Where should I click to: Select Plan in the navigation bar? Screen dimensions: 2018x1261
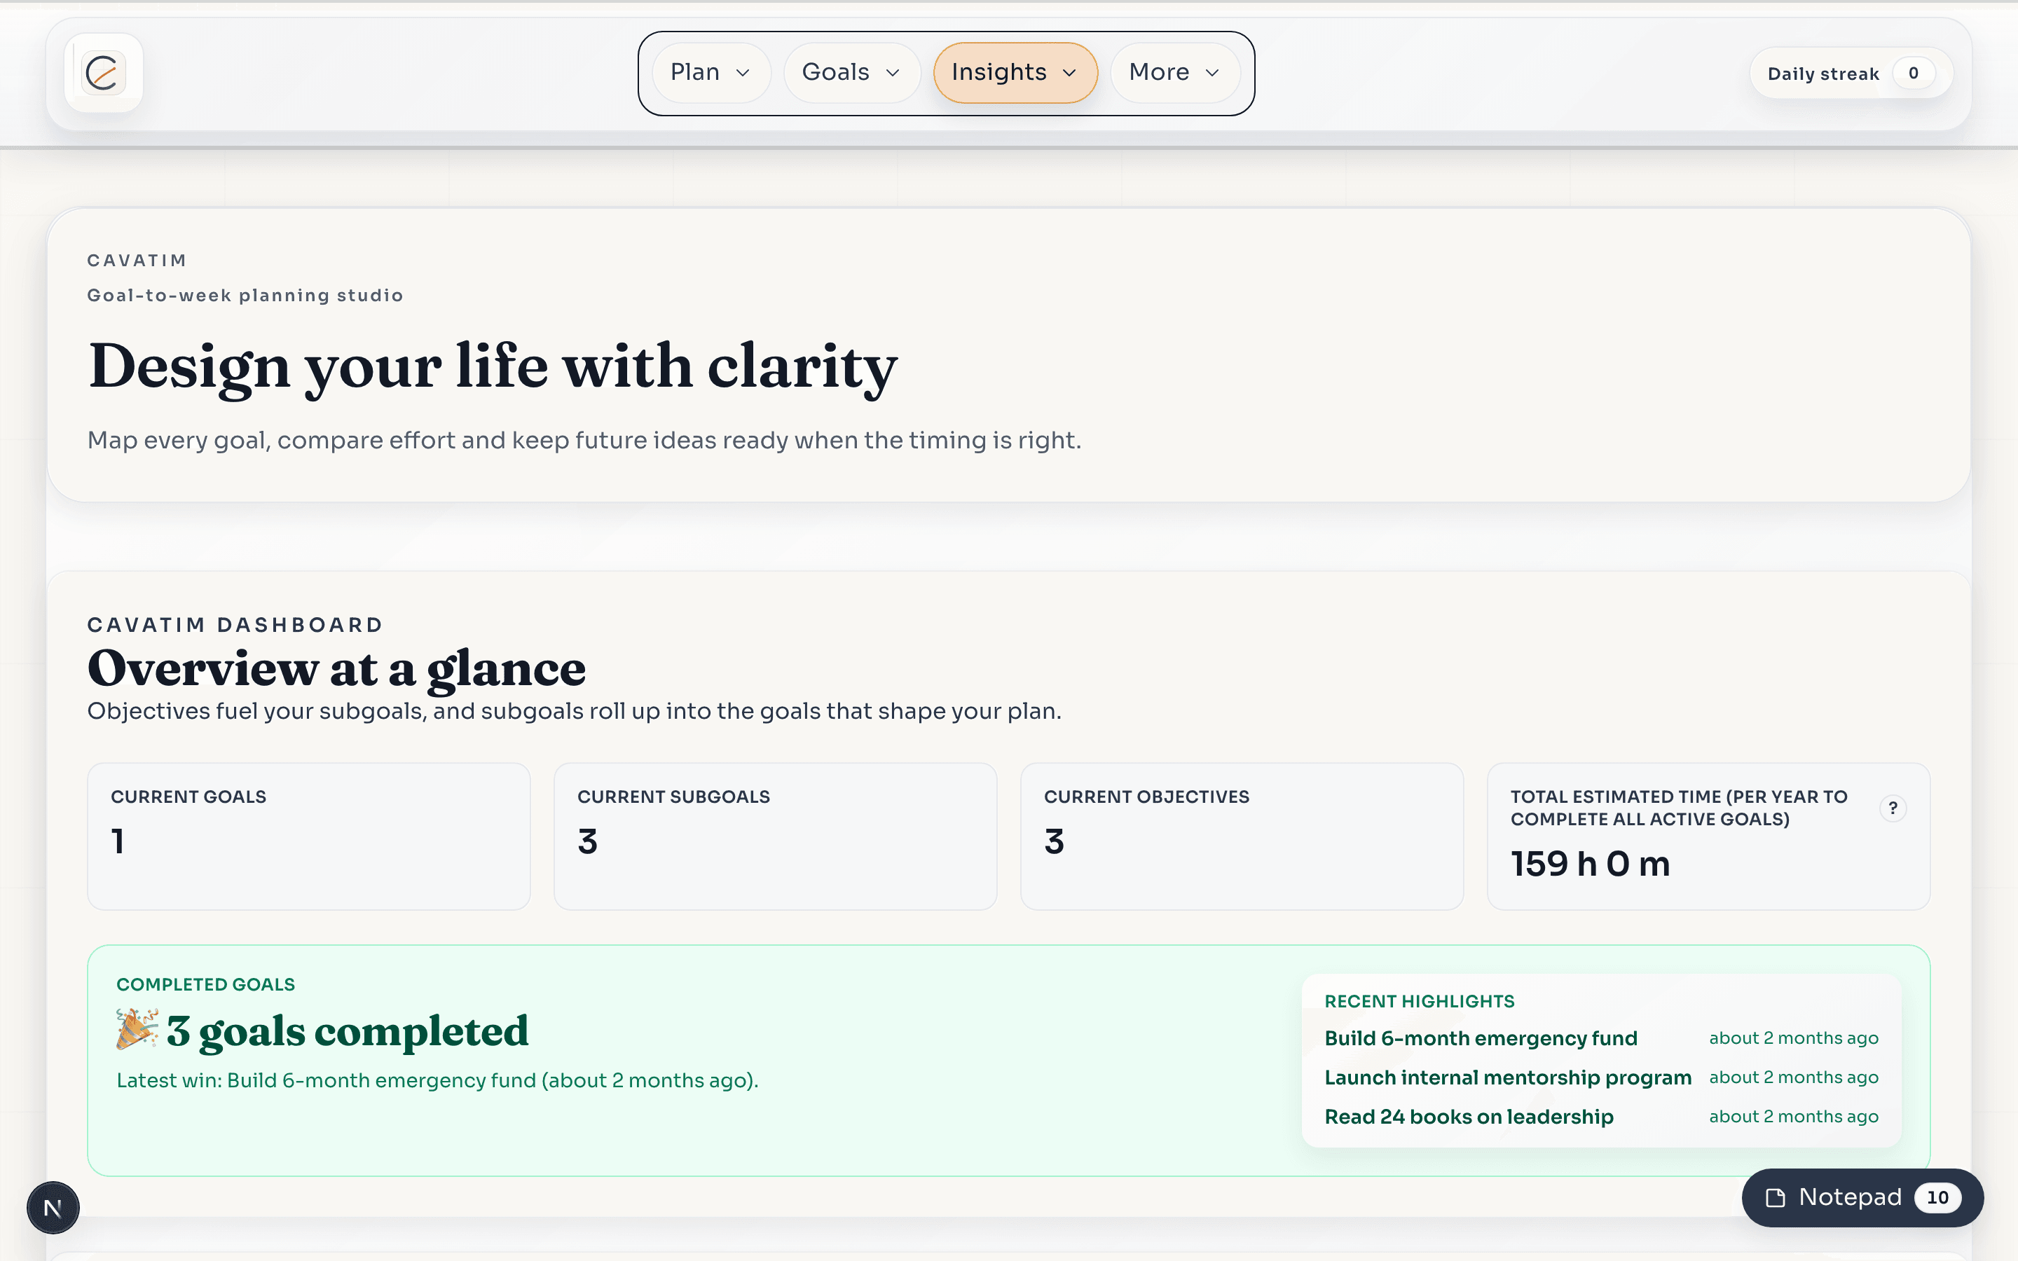pyautogui.click(x=697, y=71)
